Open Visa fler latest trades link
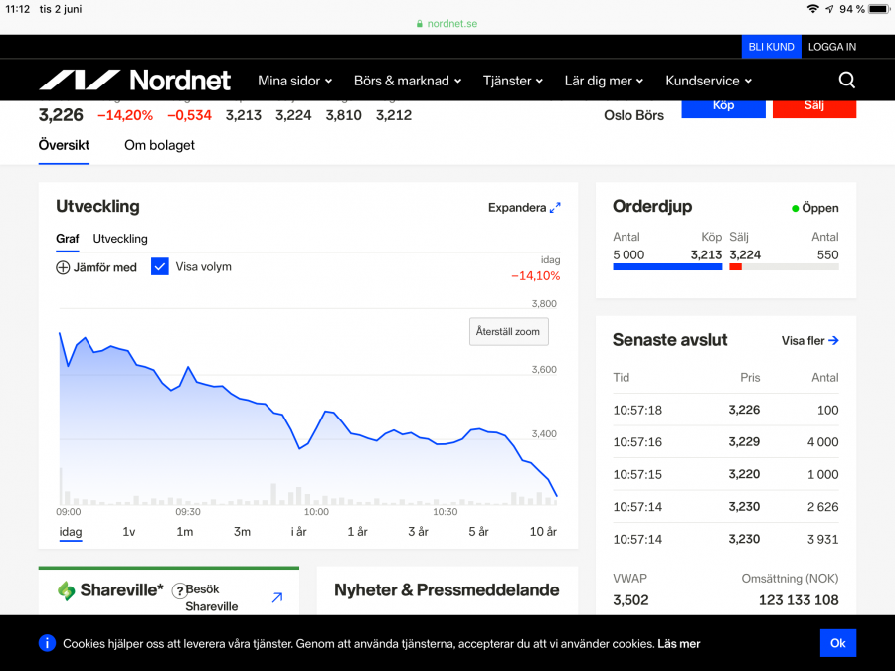This screenshot has width=895, height=671. (809, 341)
